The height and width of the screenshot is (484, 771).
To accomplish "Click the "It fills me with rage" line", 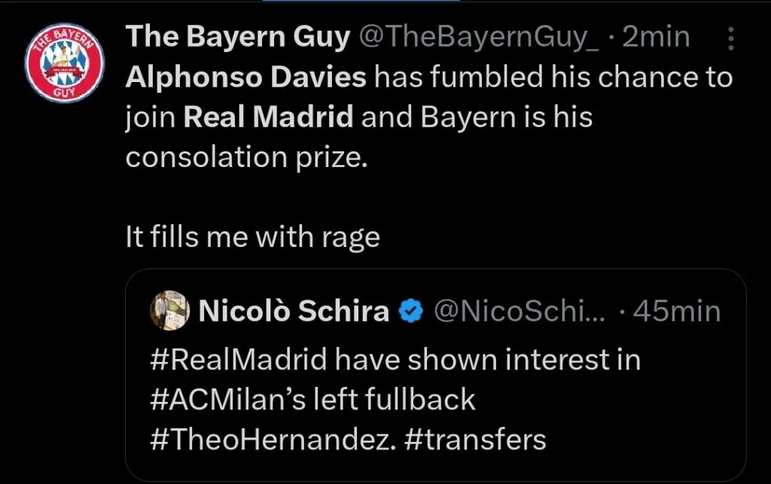I will point(252,237).
